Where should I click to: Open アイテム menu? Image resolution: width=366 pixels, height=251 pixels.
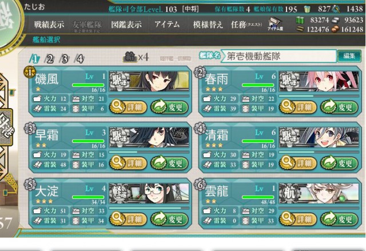click(167, 24)
